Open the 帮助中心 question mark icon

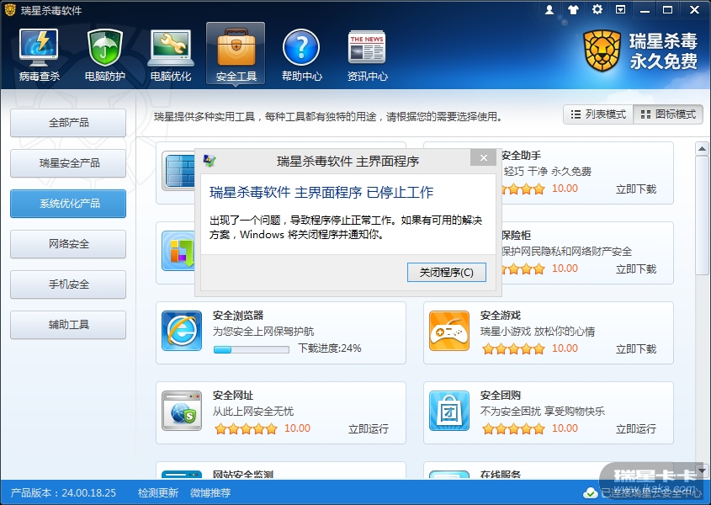pos(301,55)
